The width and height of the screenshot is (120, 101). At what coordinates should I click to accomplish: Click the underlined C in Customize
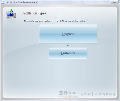[x=62, y=53]
